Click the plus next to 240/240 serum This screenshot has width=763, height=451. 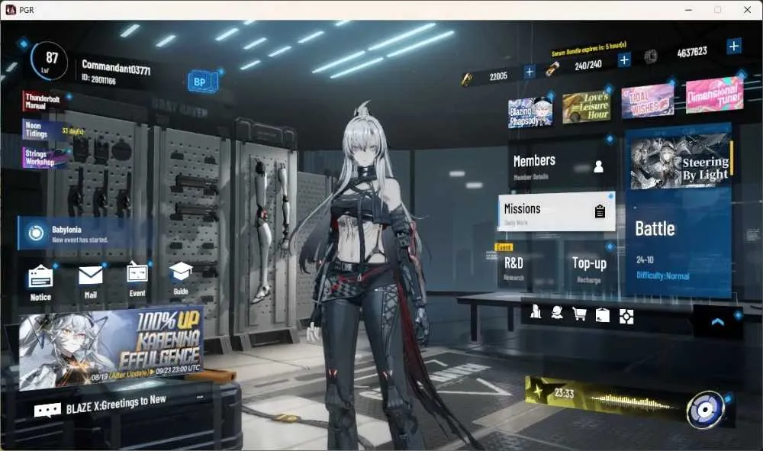[x=624, y=60]
